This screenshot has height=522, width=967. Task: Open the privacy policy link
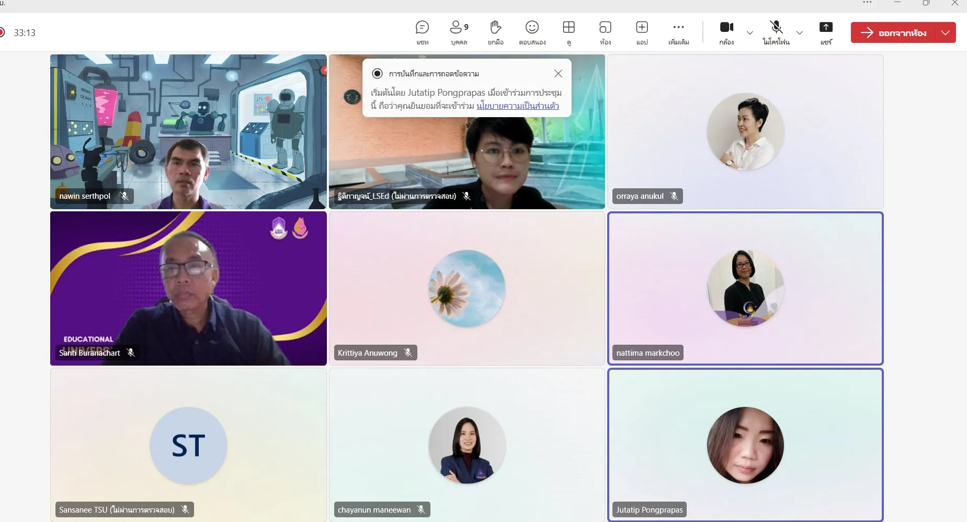pos(517,106)
